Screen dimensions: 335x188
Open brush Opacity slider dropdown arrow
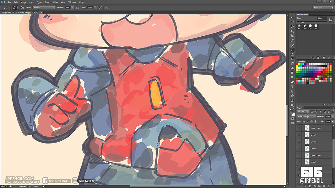pyautogui.click(x=73, y=8)
